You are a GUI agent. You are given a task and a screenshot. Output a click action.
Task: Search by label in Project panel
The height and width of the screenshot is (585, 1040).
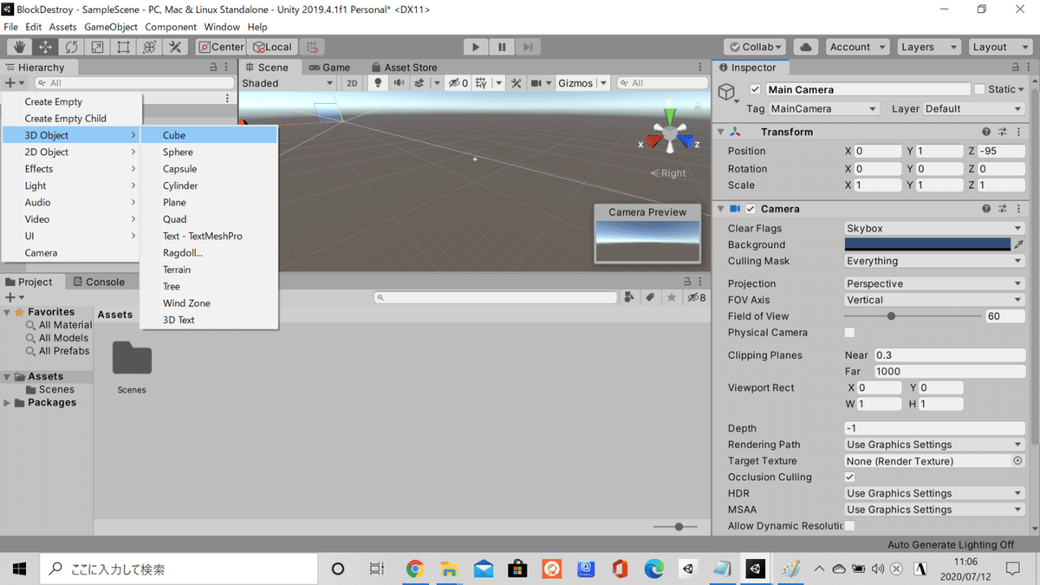click(650, 297)
